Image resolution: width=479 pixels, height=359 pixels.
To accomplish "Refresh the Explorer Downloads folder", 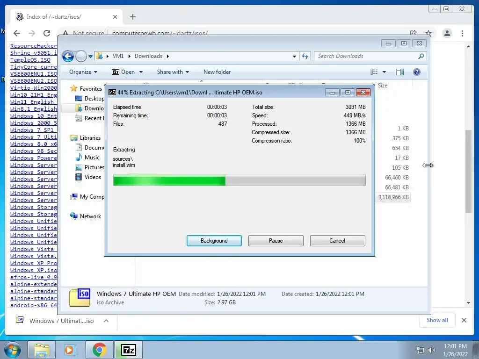I will 305,56.
